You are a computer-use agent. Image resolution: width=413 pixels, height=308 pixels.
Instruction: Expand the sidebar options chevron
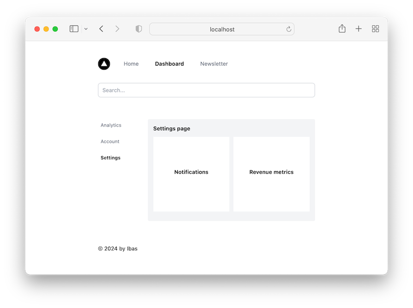click(86, 29)
